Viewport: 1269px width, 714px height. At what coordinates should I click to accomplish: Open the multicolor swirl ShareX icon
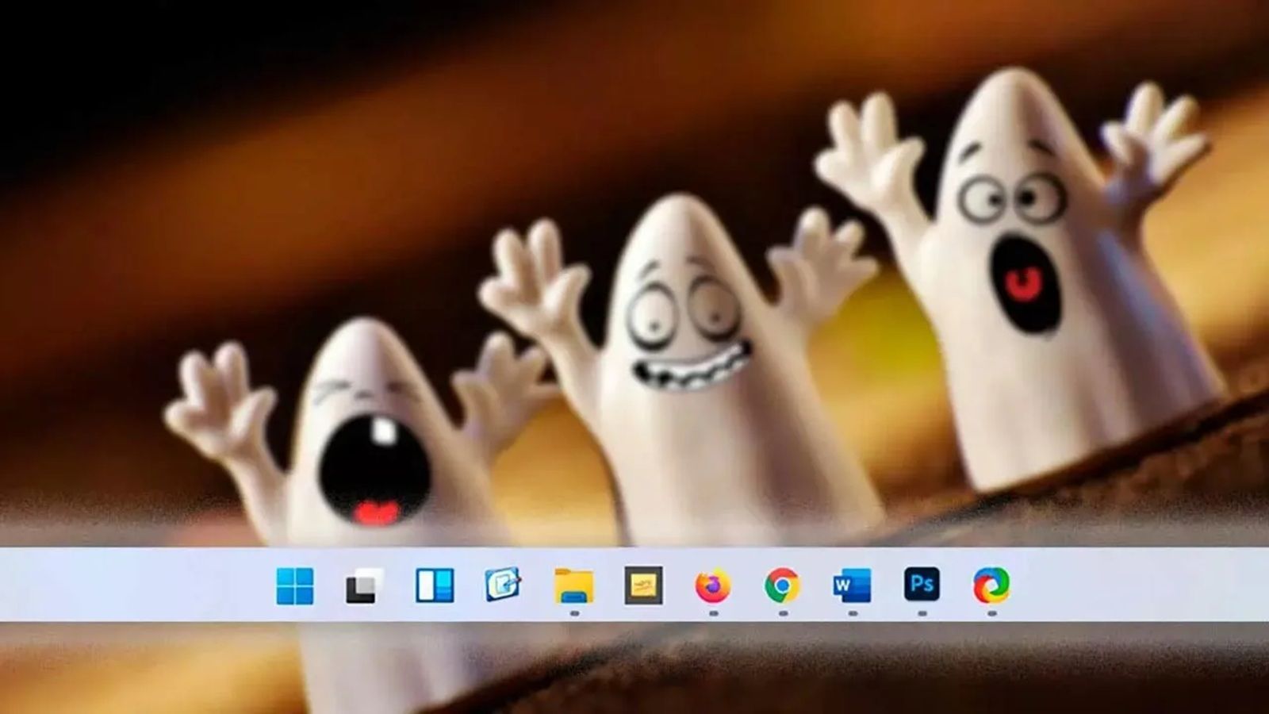click(x=991, y=585)
